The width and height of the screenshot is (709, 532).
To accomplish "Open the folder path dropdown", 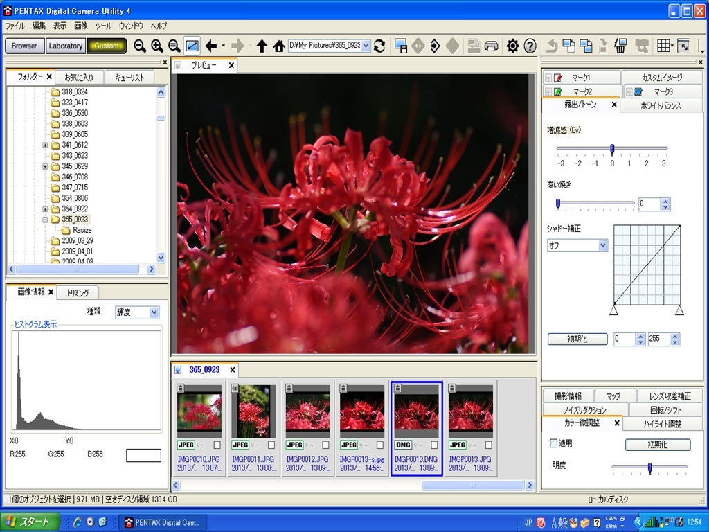I will click(366, 46).
